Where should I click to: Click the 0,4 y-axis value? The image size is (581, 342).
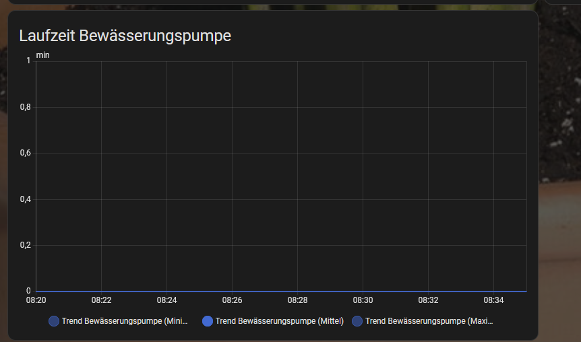[25, 199]
